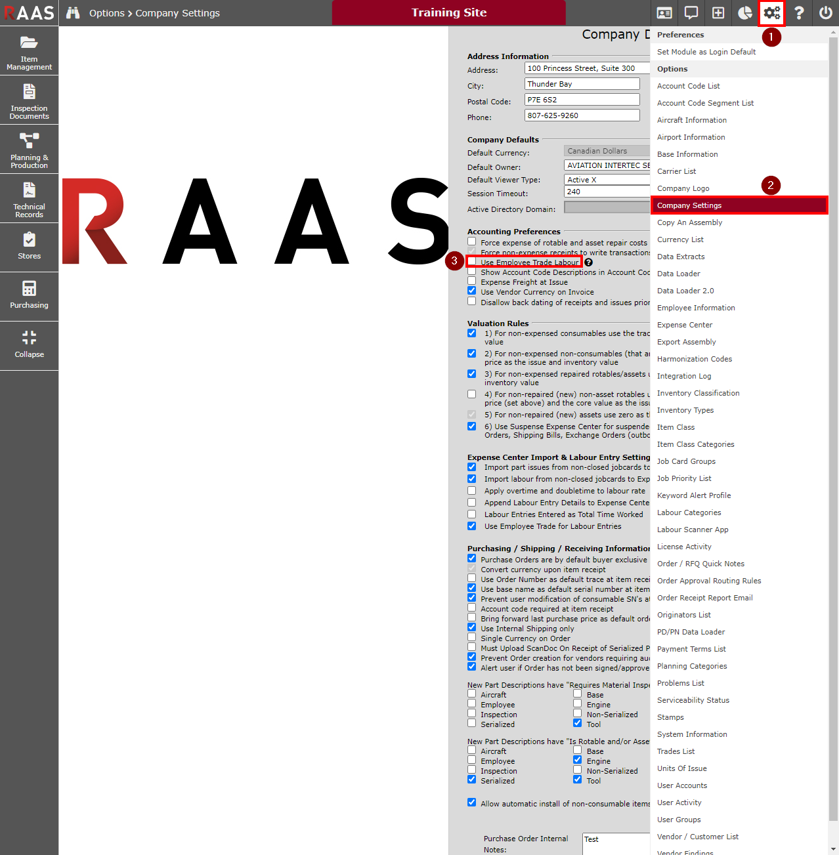The width and height of the screenshot is (839, 855).
Task: Toggle the Use Internal Shipping only checkbox
Action: tap(472, 627)
